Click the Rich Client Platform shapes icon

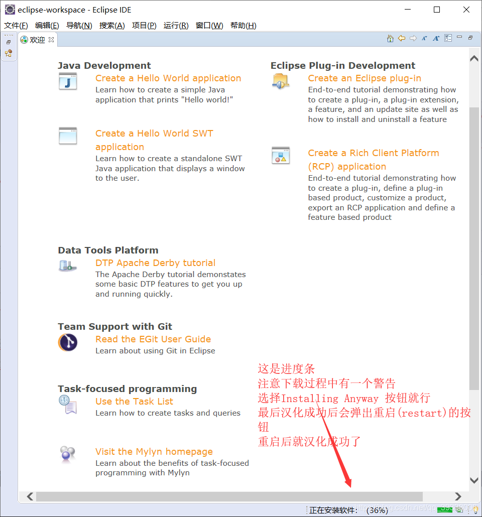281,156
